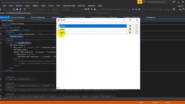The height and width of the screenshot is (104, 185).
Task: Expand the collapsed FindRecursive sub
Action: [1, 86]
